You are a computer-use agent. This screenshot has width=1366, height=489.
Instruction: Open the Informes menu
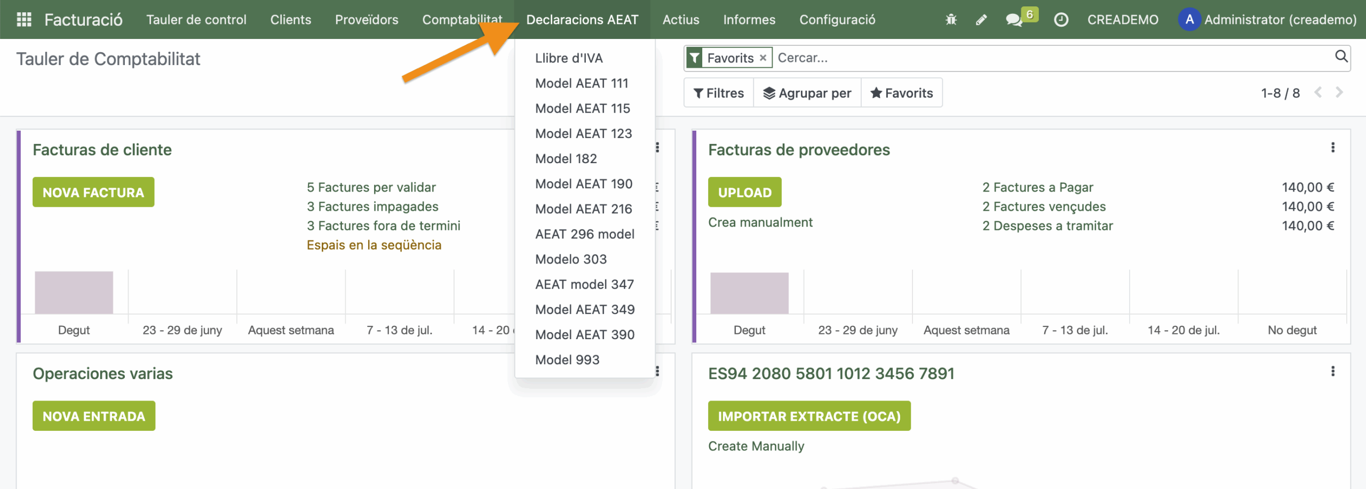pyautogui.click(x=749, y=20)
